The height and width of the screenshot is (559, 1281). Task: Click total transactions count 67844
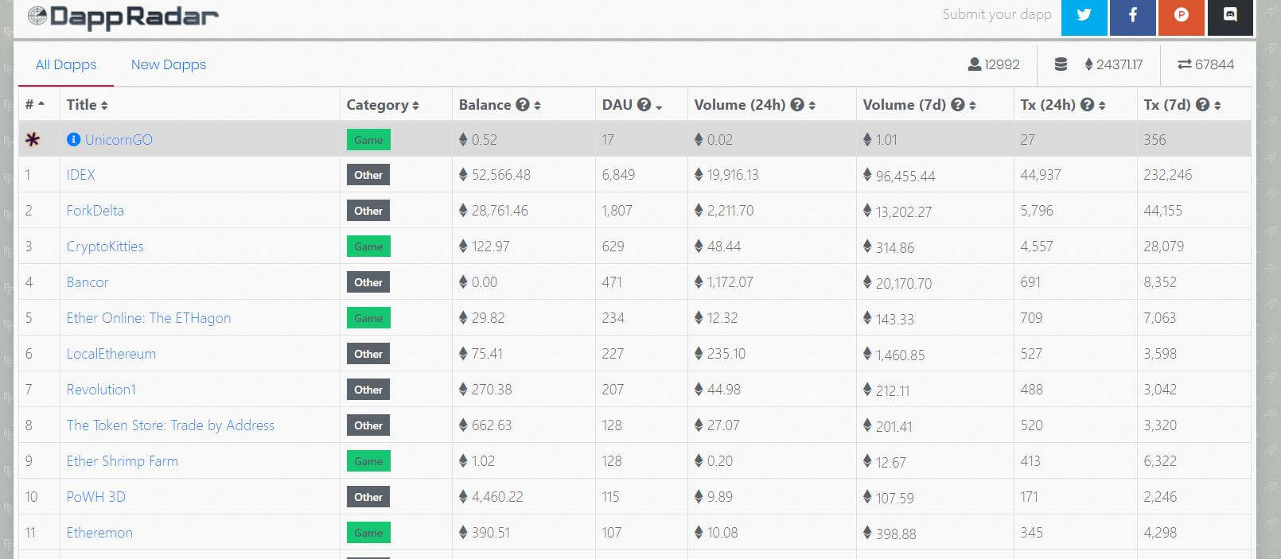pyautogui.click(x=1214, y=64)
